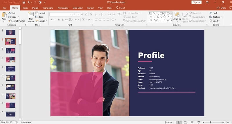This screenshot has width=232, height=124.
Task: Switch to the Transitions tab
Action: [48, 8]
